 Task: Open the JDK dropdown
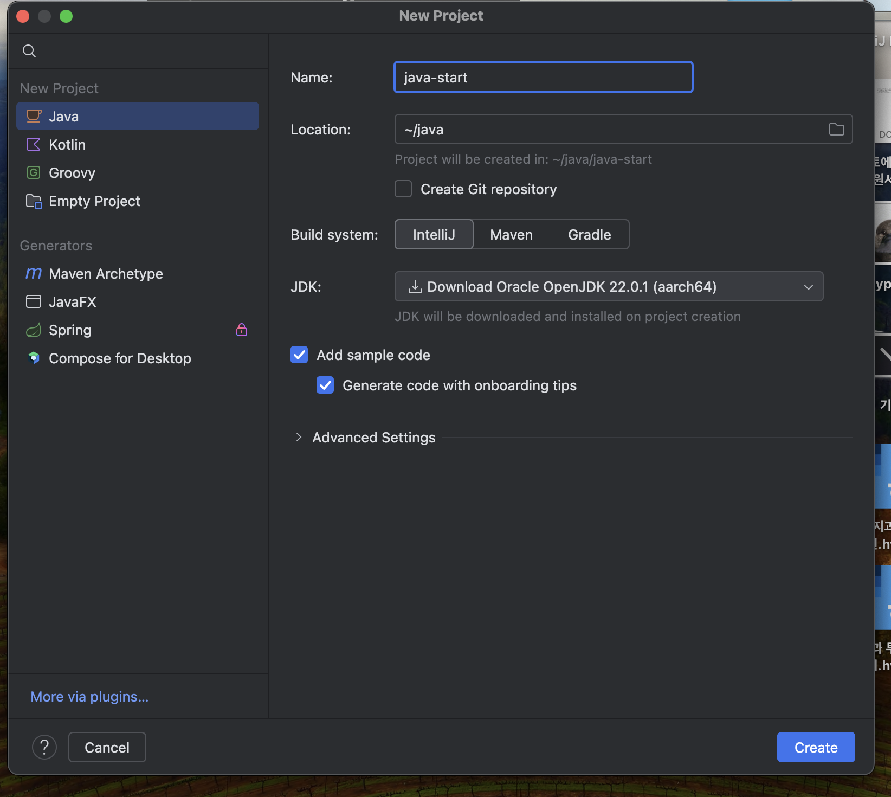tap(609, 286)
